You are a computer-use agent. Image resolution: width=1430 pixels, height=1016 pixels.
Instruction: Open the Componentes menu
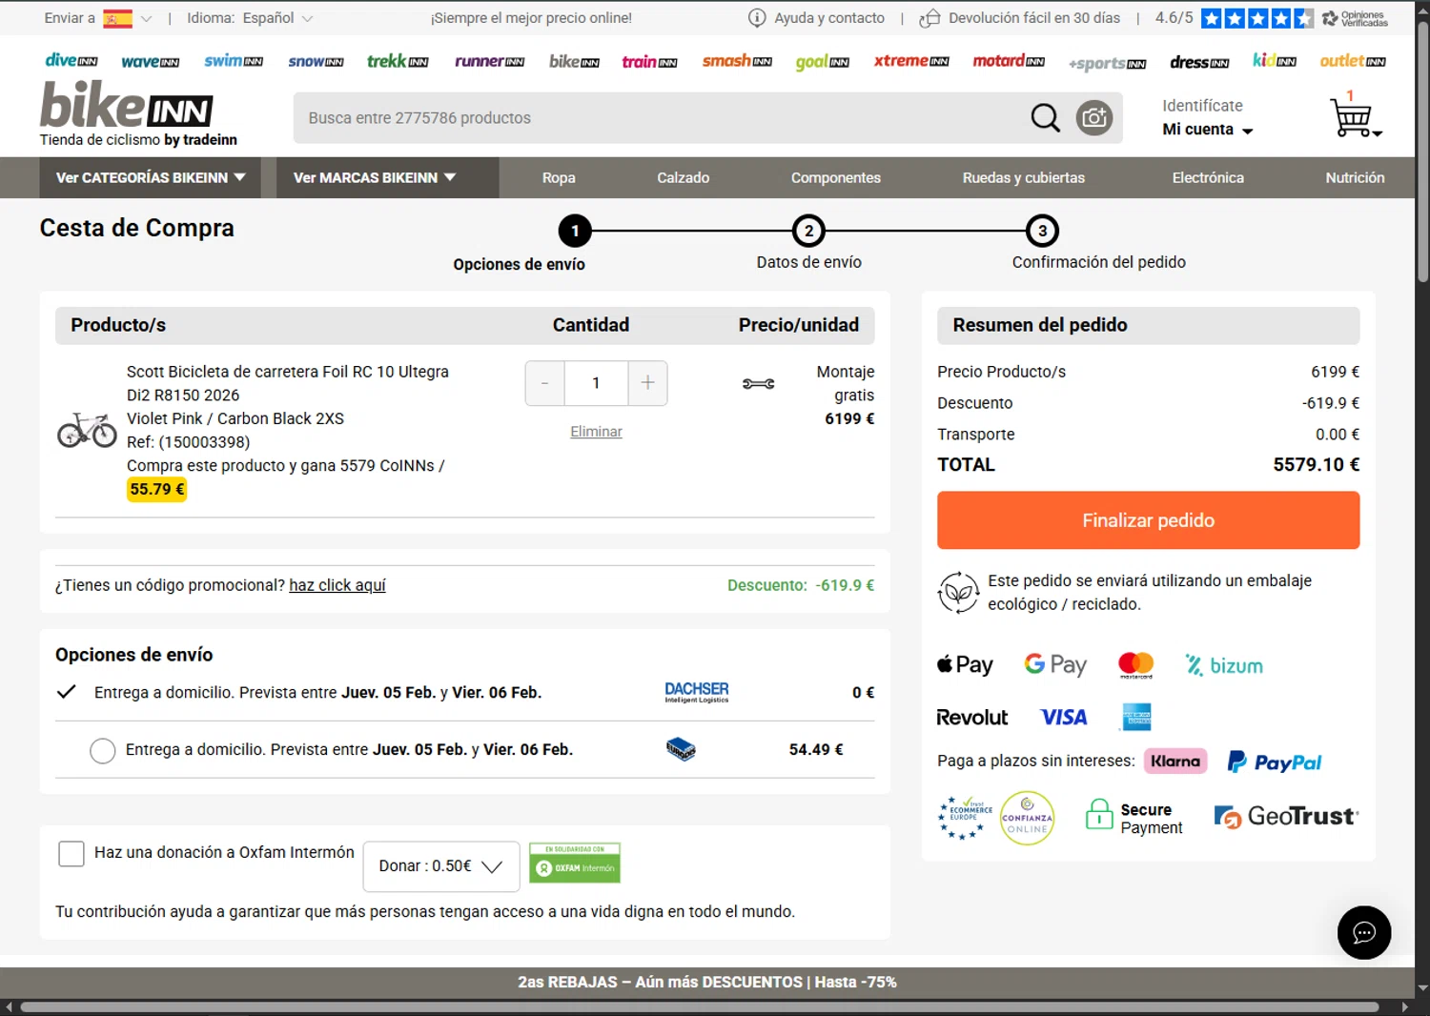(836, 177)
